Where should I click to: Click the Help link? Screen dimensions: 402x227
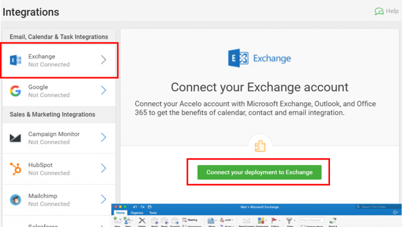(392, 11)
